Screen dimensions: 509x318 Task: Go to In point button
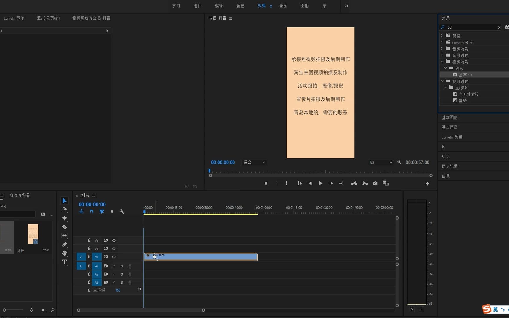300,183
